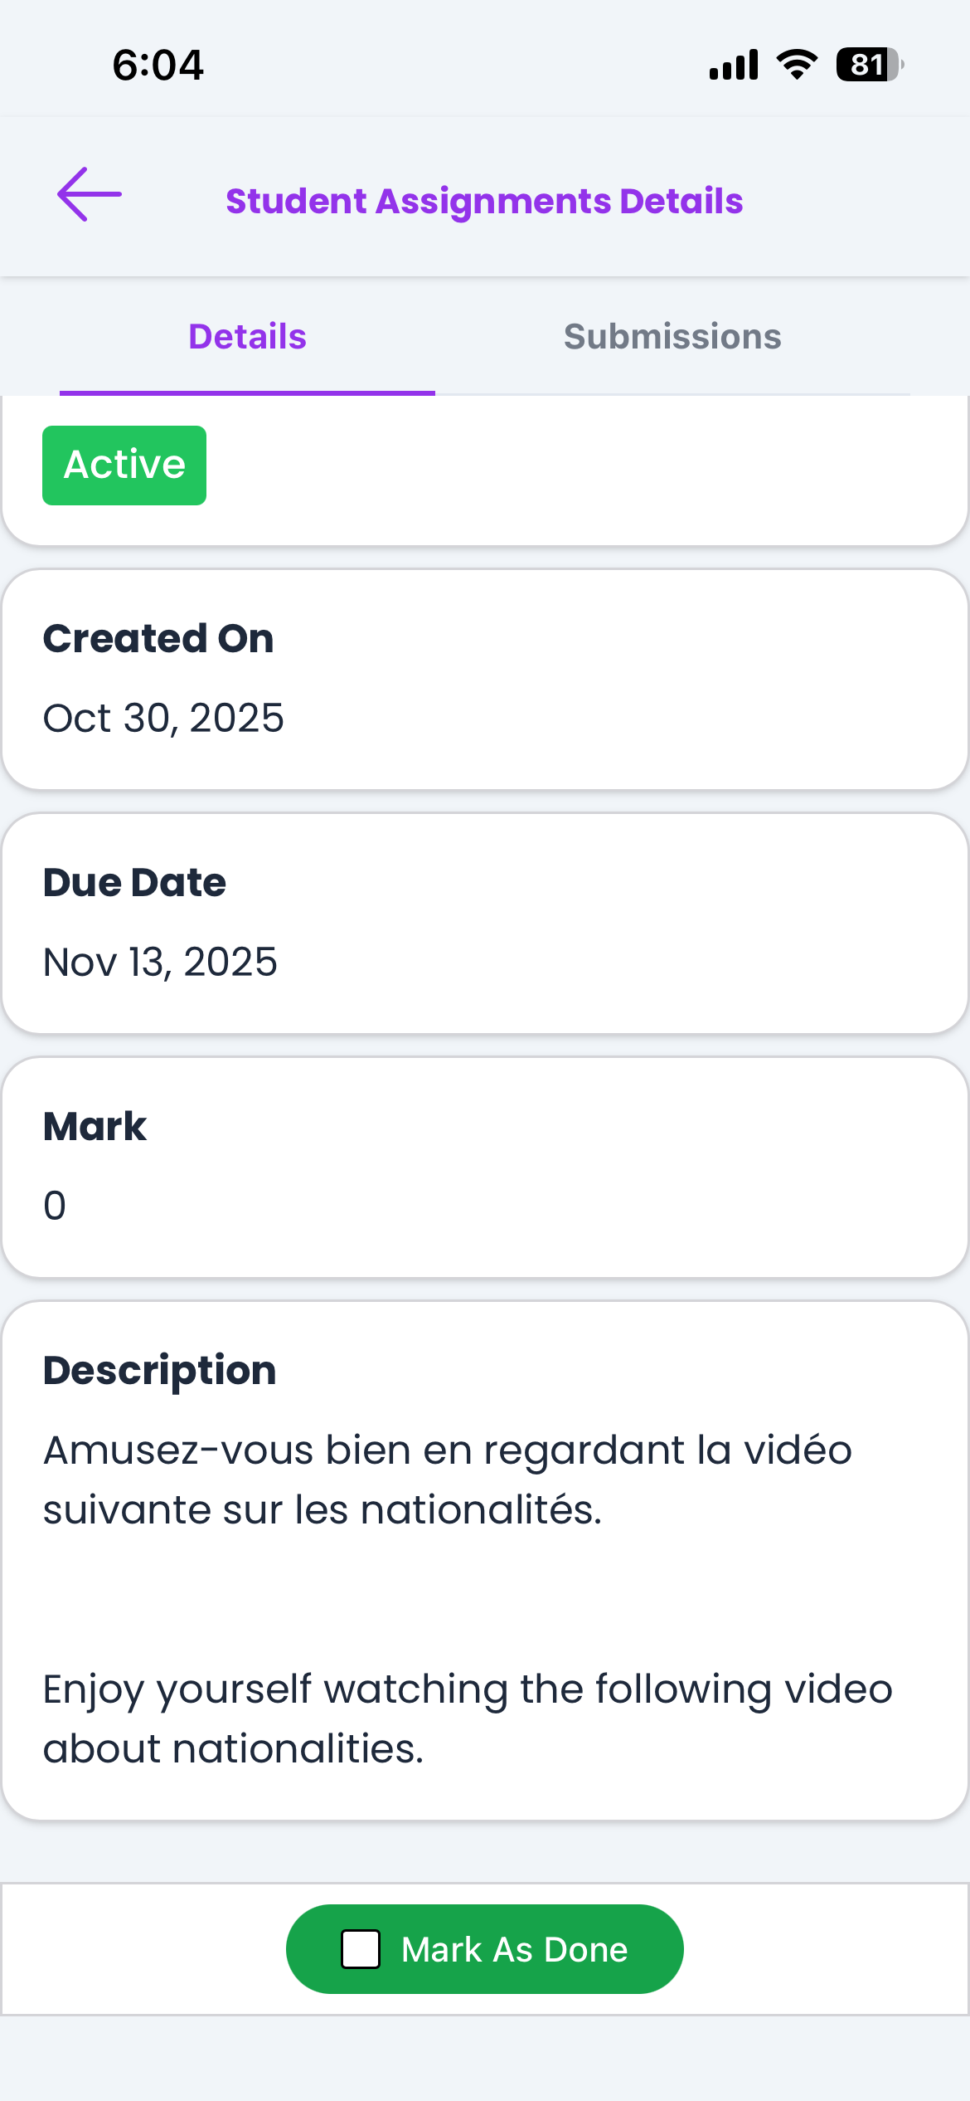Screen dimensions: 970x2101
Task: Tap the Student Assignments Details title
Action: pos(484,201)
